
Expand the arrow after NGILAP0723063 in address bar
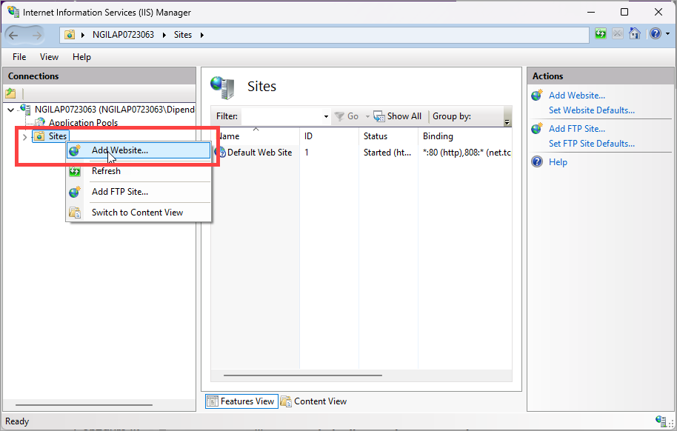point(164,35)
